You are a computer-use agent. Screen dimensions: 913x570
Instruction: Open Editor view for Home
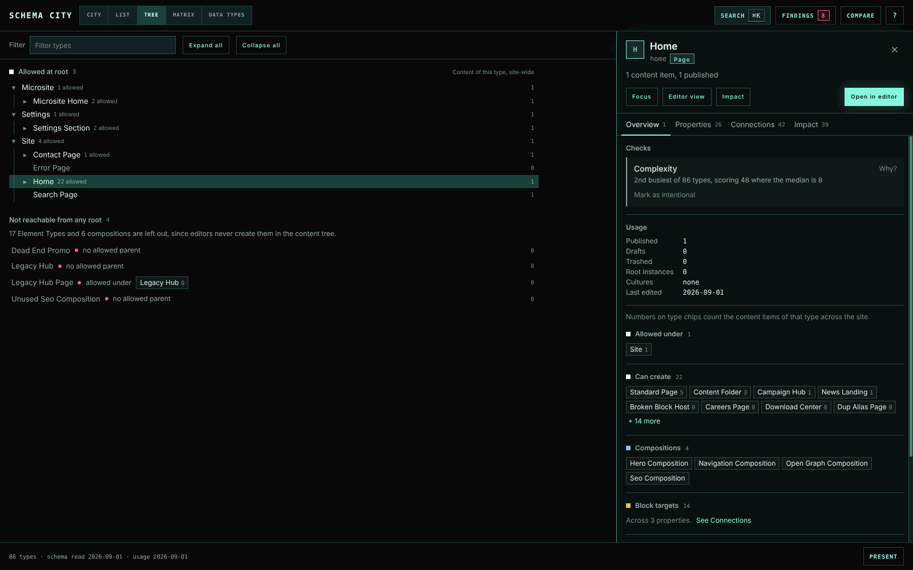[686, 97]
